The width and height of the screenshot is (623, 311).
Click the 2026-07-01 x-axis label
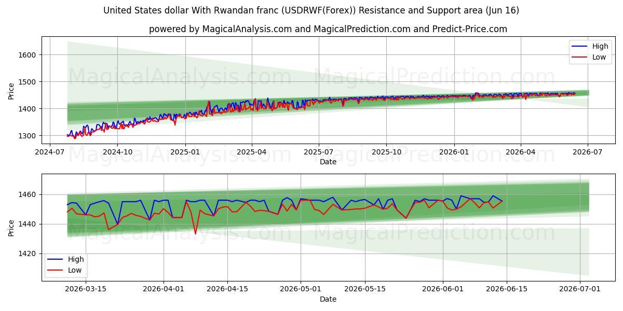(579, 289)
